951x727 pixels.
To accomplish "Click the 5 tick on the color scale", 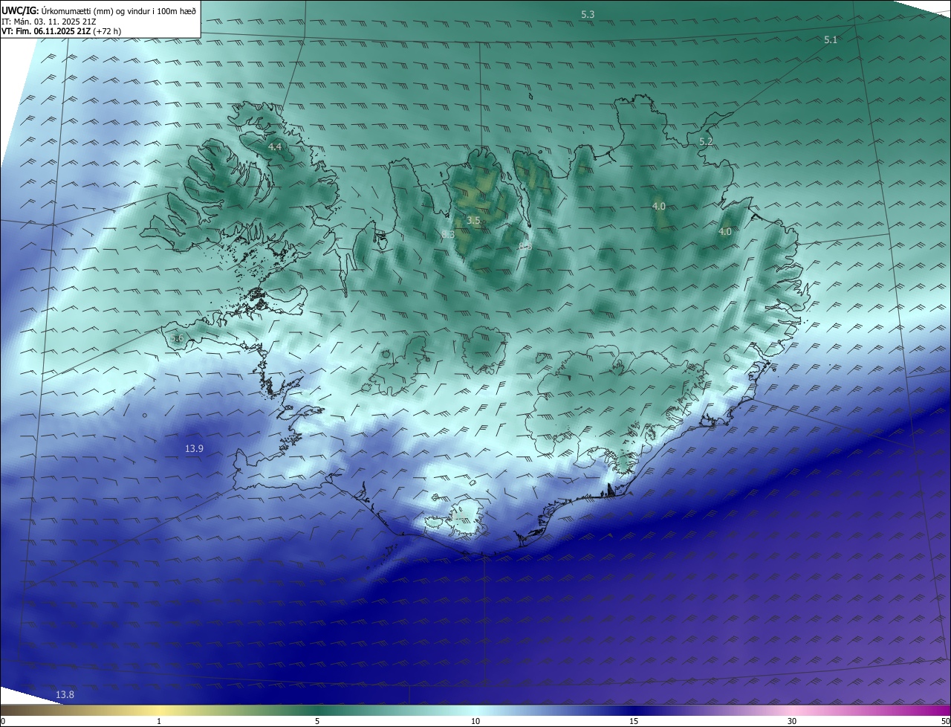I will pos(317,721).
